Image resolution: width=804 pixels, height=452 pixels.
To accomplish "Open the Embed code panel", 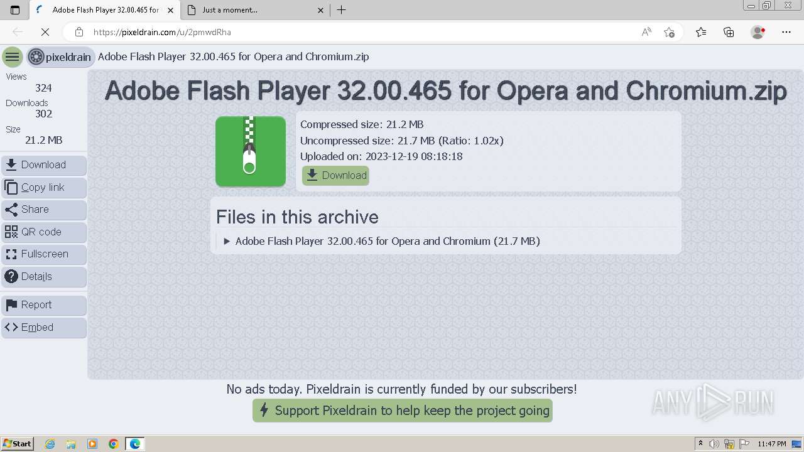I will (x=44, y=327).
